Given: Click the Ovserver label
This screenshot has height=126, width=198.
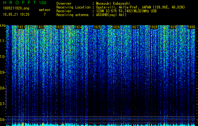Looking at the screenshot, I should click(x=64, y=3).
